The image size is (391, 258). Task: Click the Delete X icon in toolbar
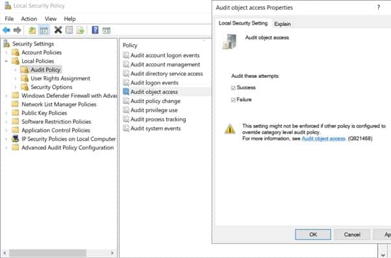tap(58, 30)
